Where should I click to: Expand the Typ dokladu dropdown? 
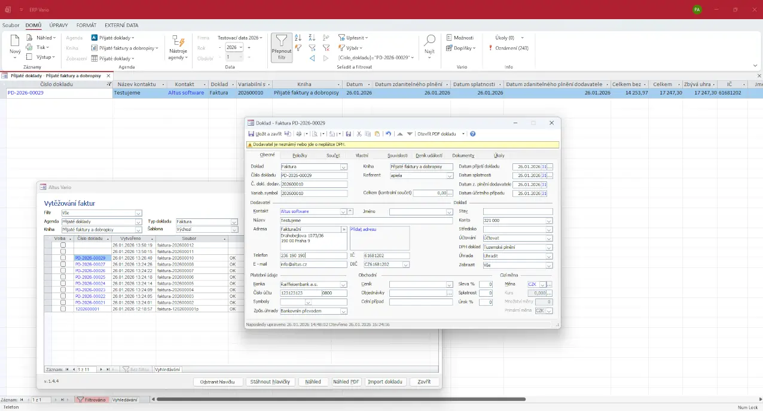pyautogui.click(x=234, y=222)
